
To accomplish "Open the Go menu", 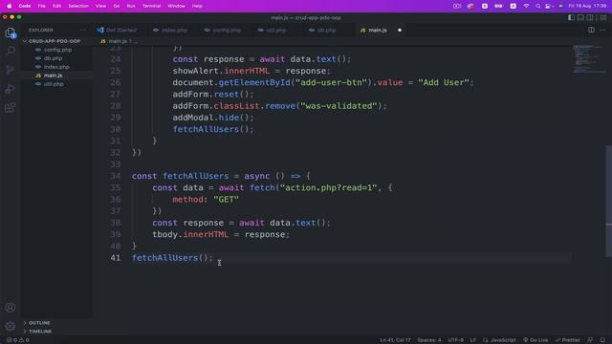I will [x=117, y=6].
